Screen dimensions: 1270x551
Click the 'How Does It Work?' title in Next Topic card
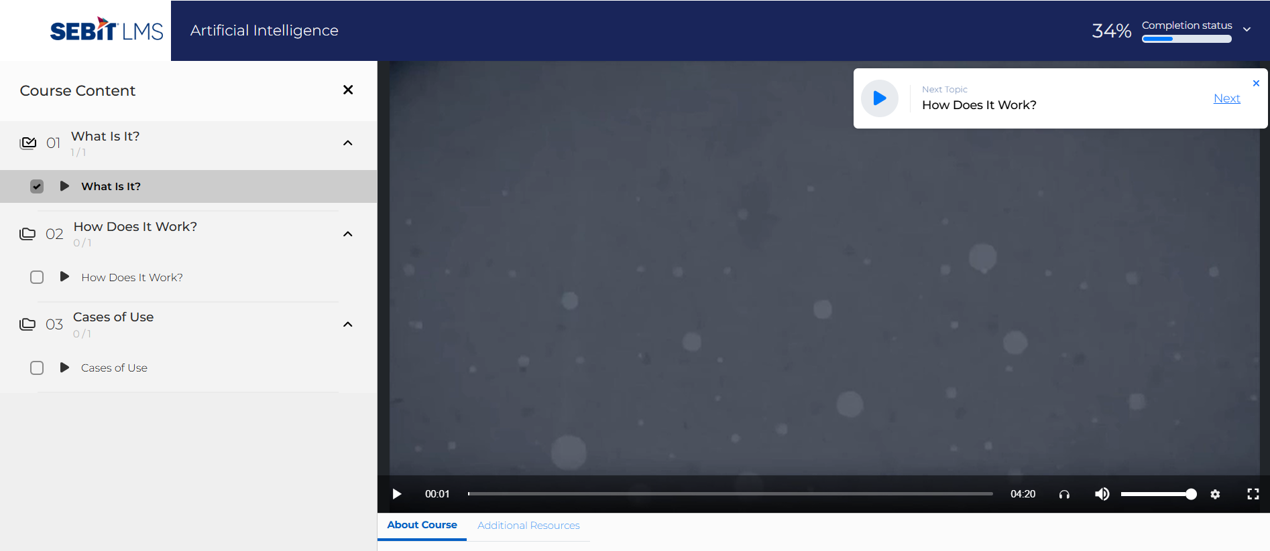(979, 105)
